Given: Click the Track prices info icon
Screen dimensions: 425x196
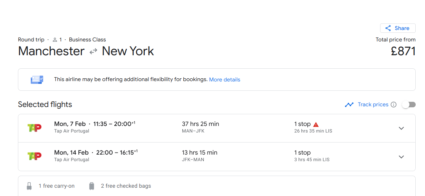Looking at the screenshot, I should [x=394, y=105].
